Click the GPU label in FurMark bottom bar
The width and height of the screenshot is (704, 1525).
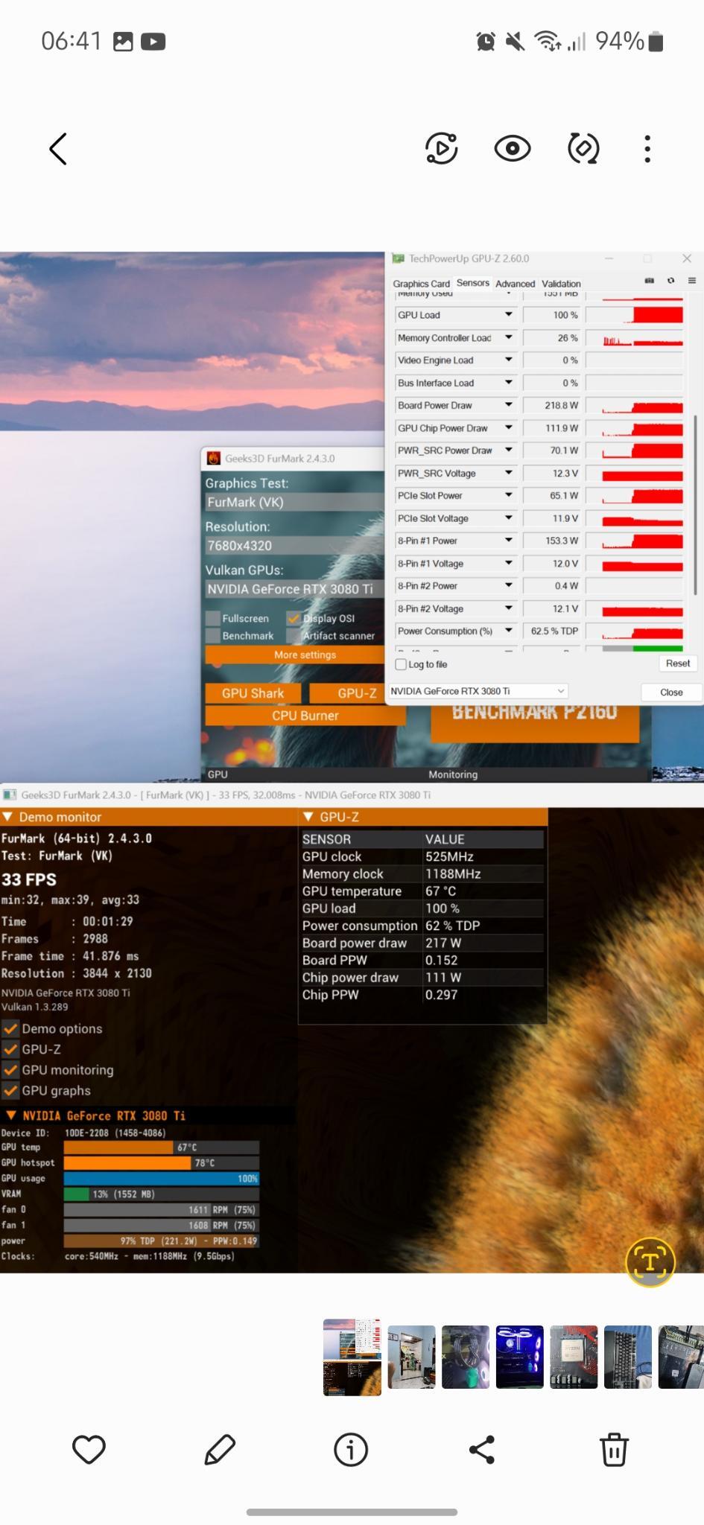point(218,774)
